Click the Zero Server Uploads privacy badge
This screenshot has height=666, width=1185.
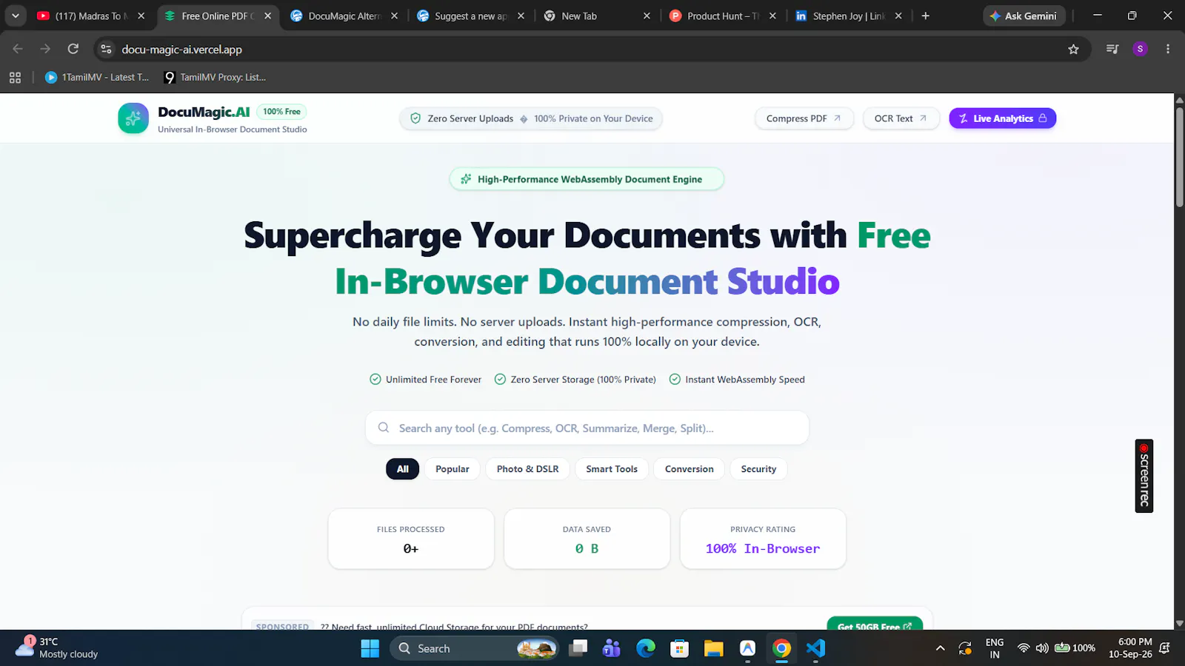click(x=531, y=118)
